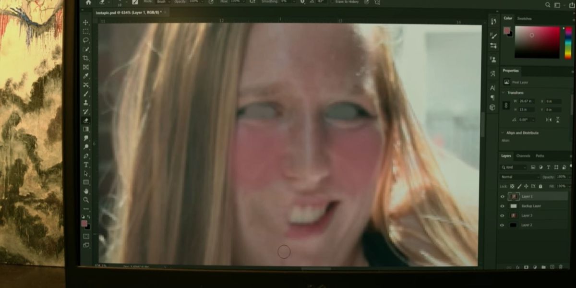
Task: Hide Layer 1 using its eye icon
Action: pos(502,196)
